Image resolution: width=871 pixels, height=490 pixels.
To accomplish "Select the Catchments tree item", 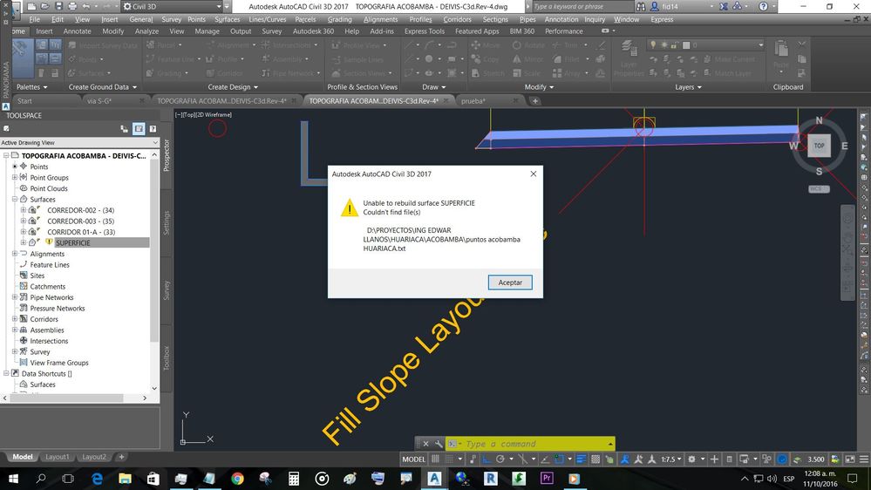I will [48, 287].
